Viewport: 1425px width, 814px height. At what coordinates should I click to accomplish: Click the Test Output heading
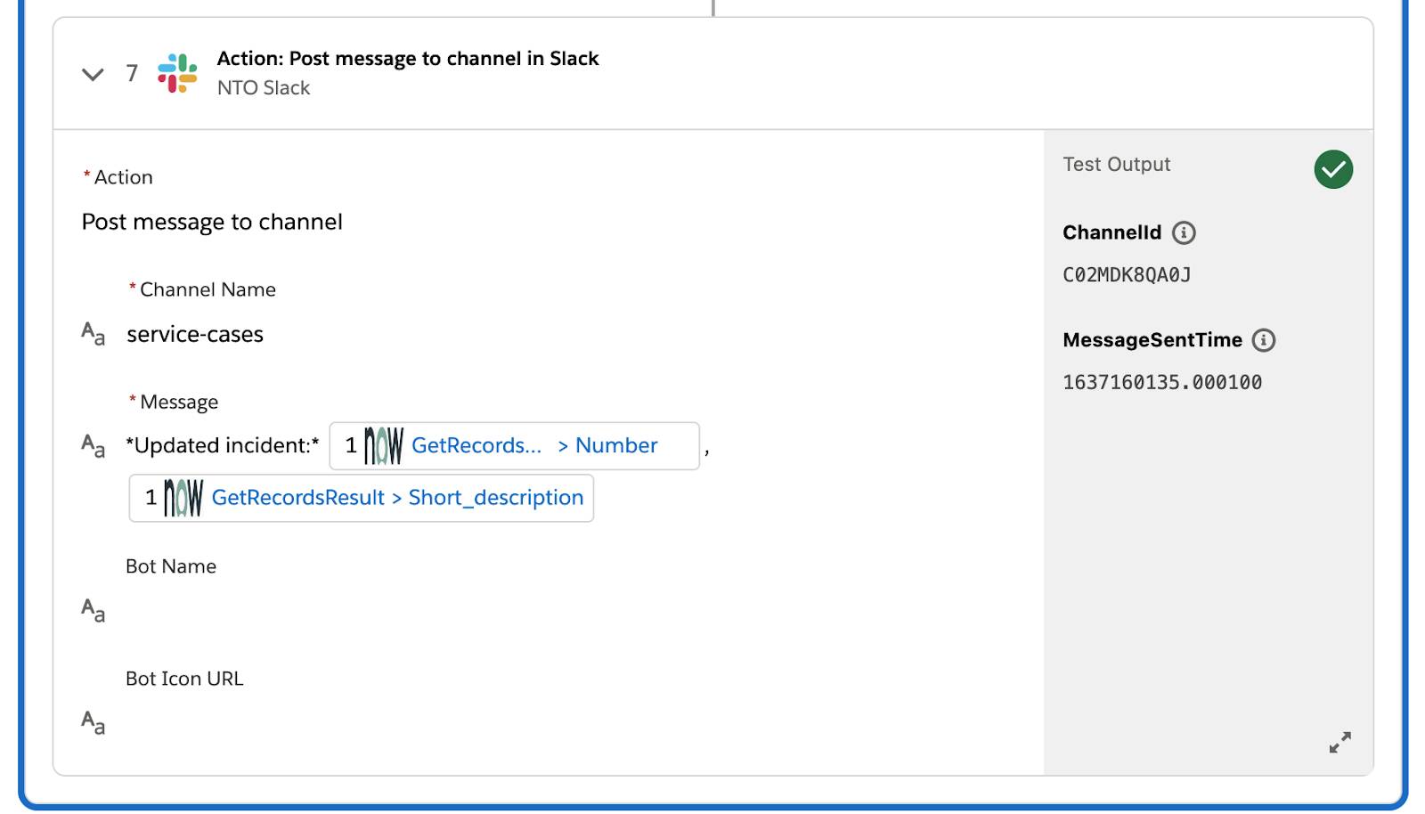(x=1117, y=165)
